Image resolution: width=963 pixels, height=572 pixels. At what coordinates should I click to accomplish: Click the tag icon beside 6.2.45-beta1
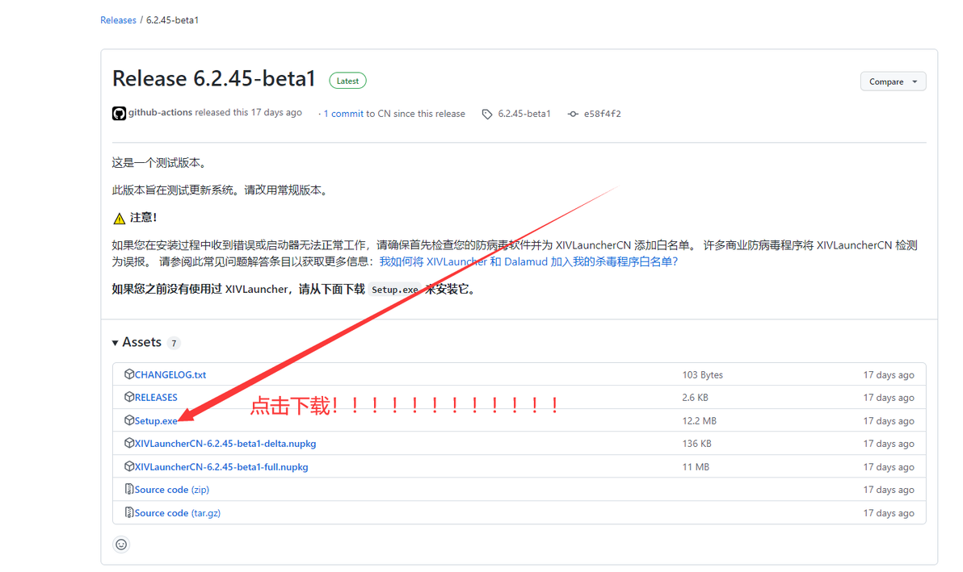487,114
